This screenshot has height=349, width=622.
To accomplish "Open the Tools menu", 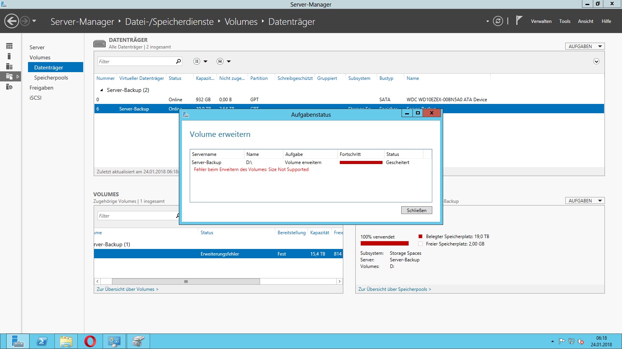I will coord(565,21).
